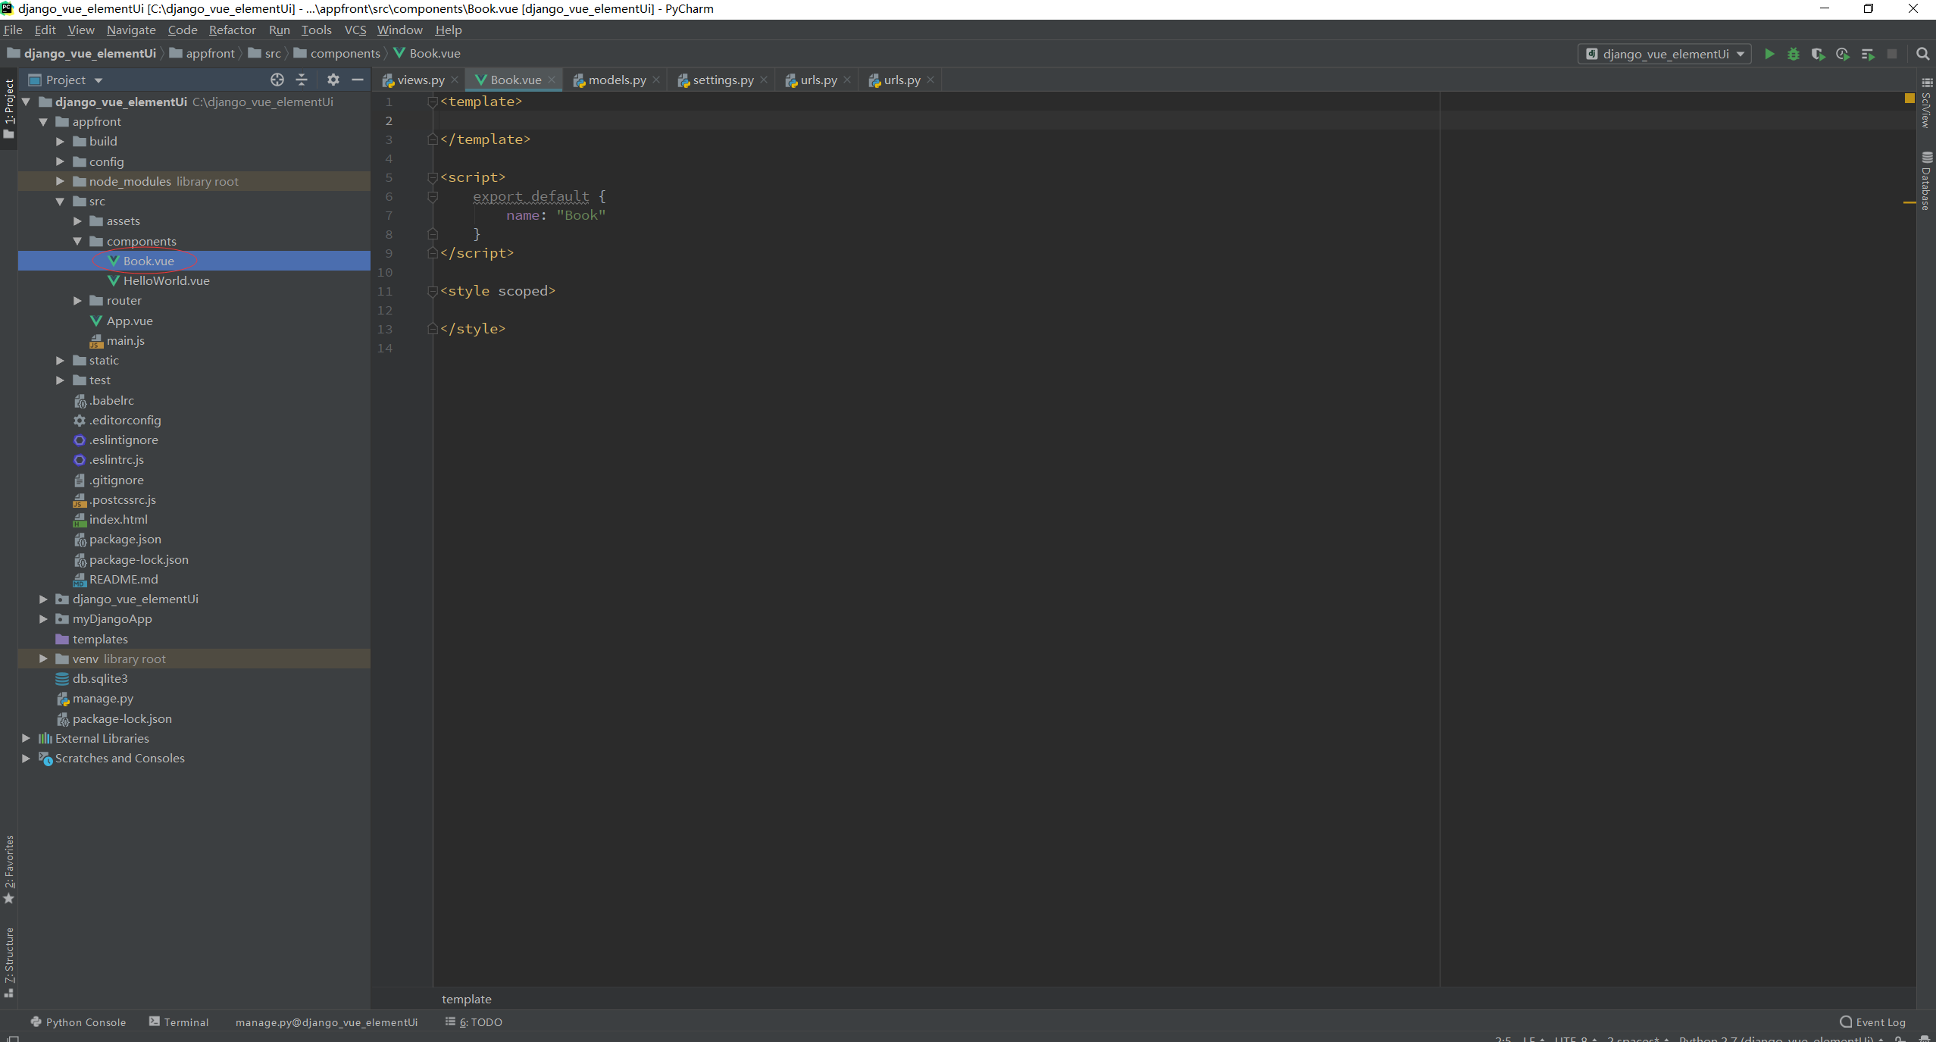
Task: Fold the template tag on line 1
Action: click(x=433, y=102)
